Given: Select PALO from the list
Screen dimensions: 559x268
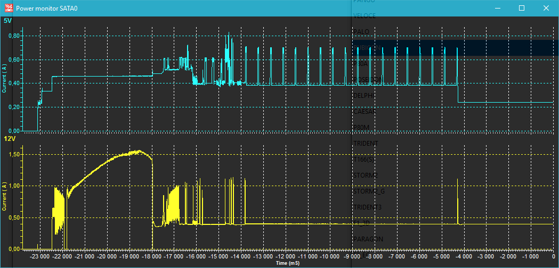Looking at the screenshot, I should pos(361,32).
